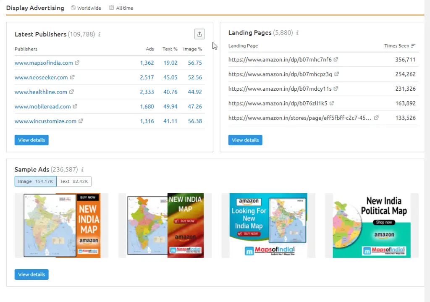Open external link icon for amazon.in/dp/b07mhc7nf6

click(x=336, y=59)
